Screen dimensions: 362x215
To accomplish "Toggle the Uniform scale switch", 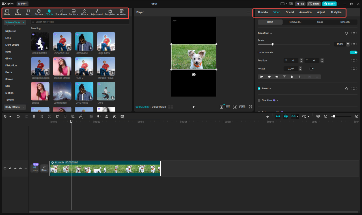I will 353,52.
